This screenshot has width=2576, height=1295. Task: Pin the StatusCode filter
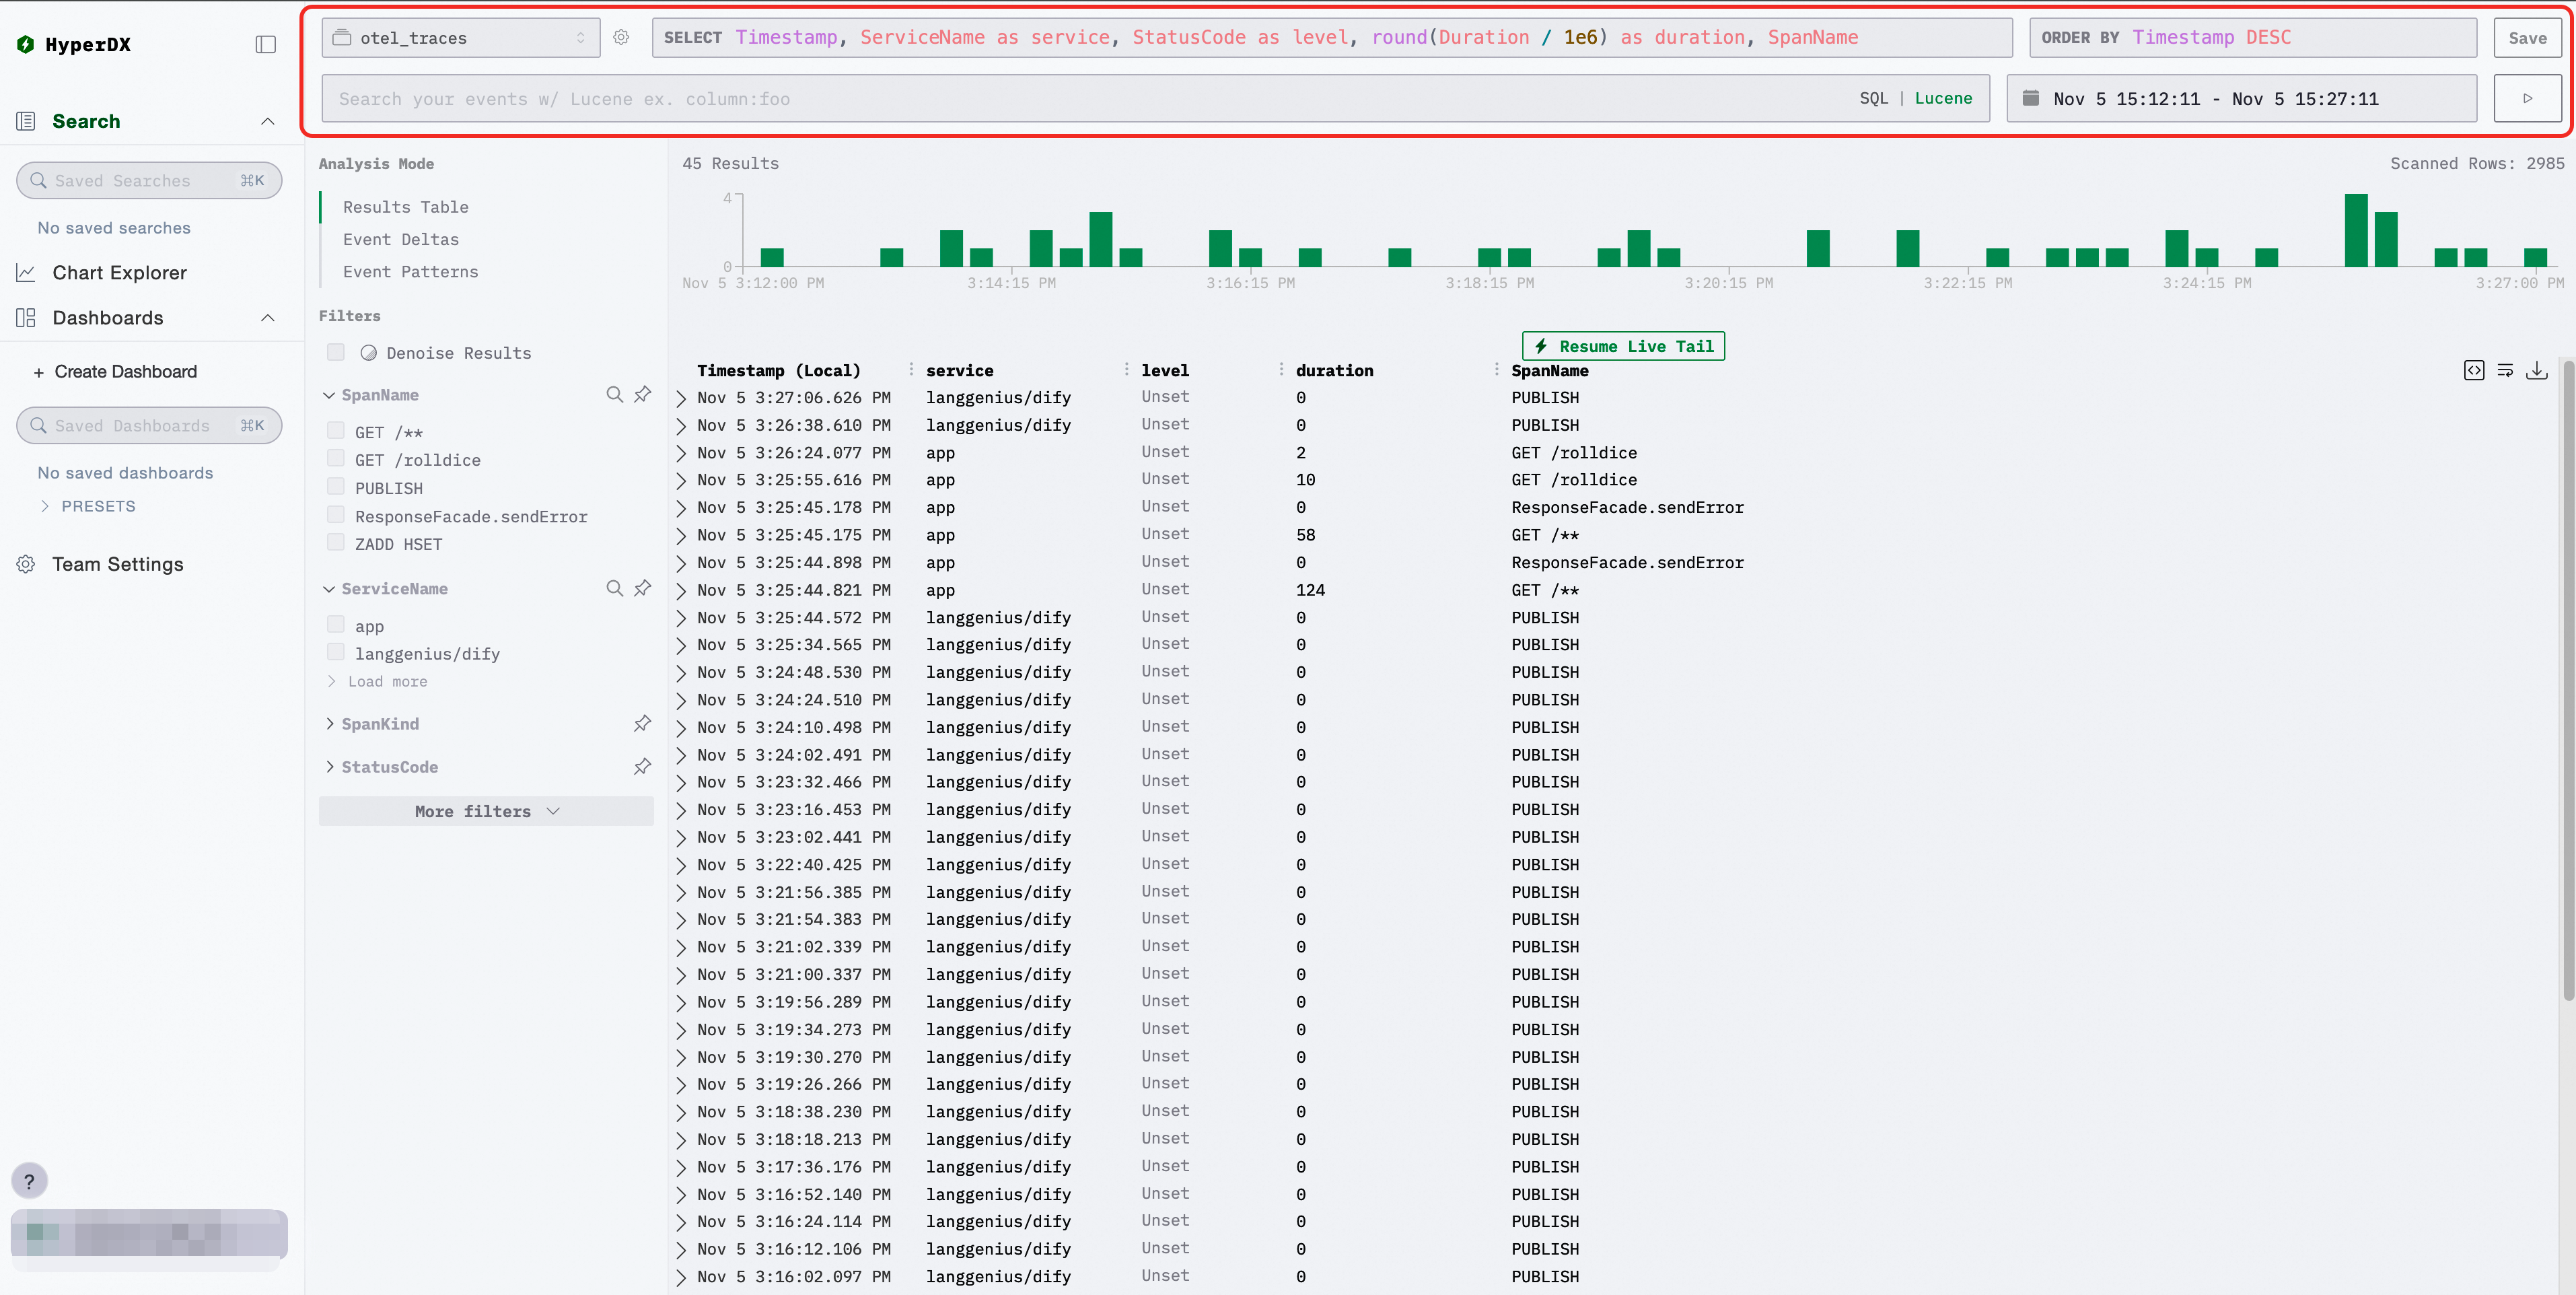pos(643,767)
